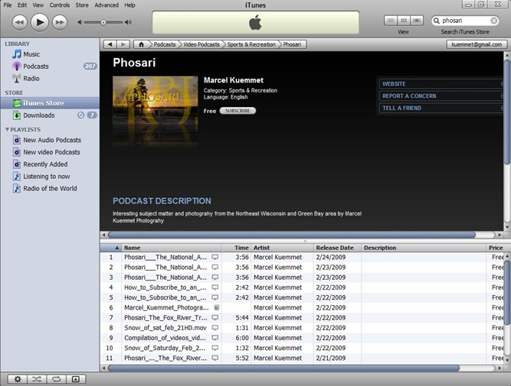This screenshot has width=511, height=386.
Task: Go to Sports & Recreation breadcrumb
Action: point(251,44)
